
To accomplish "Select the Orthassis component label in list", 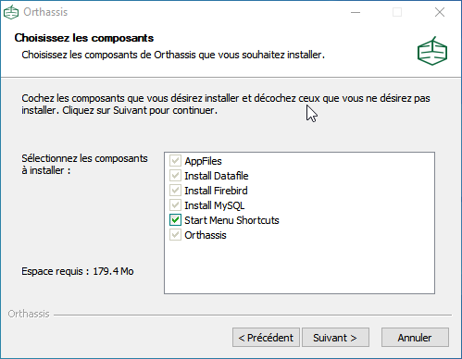I will click(206, 235).
